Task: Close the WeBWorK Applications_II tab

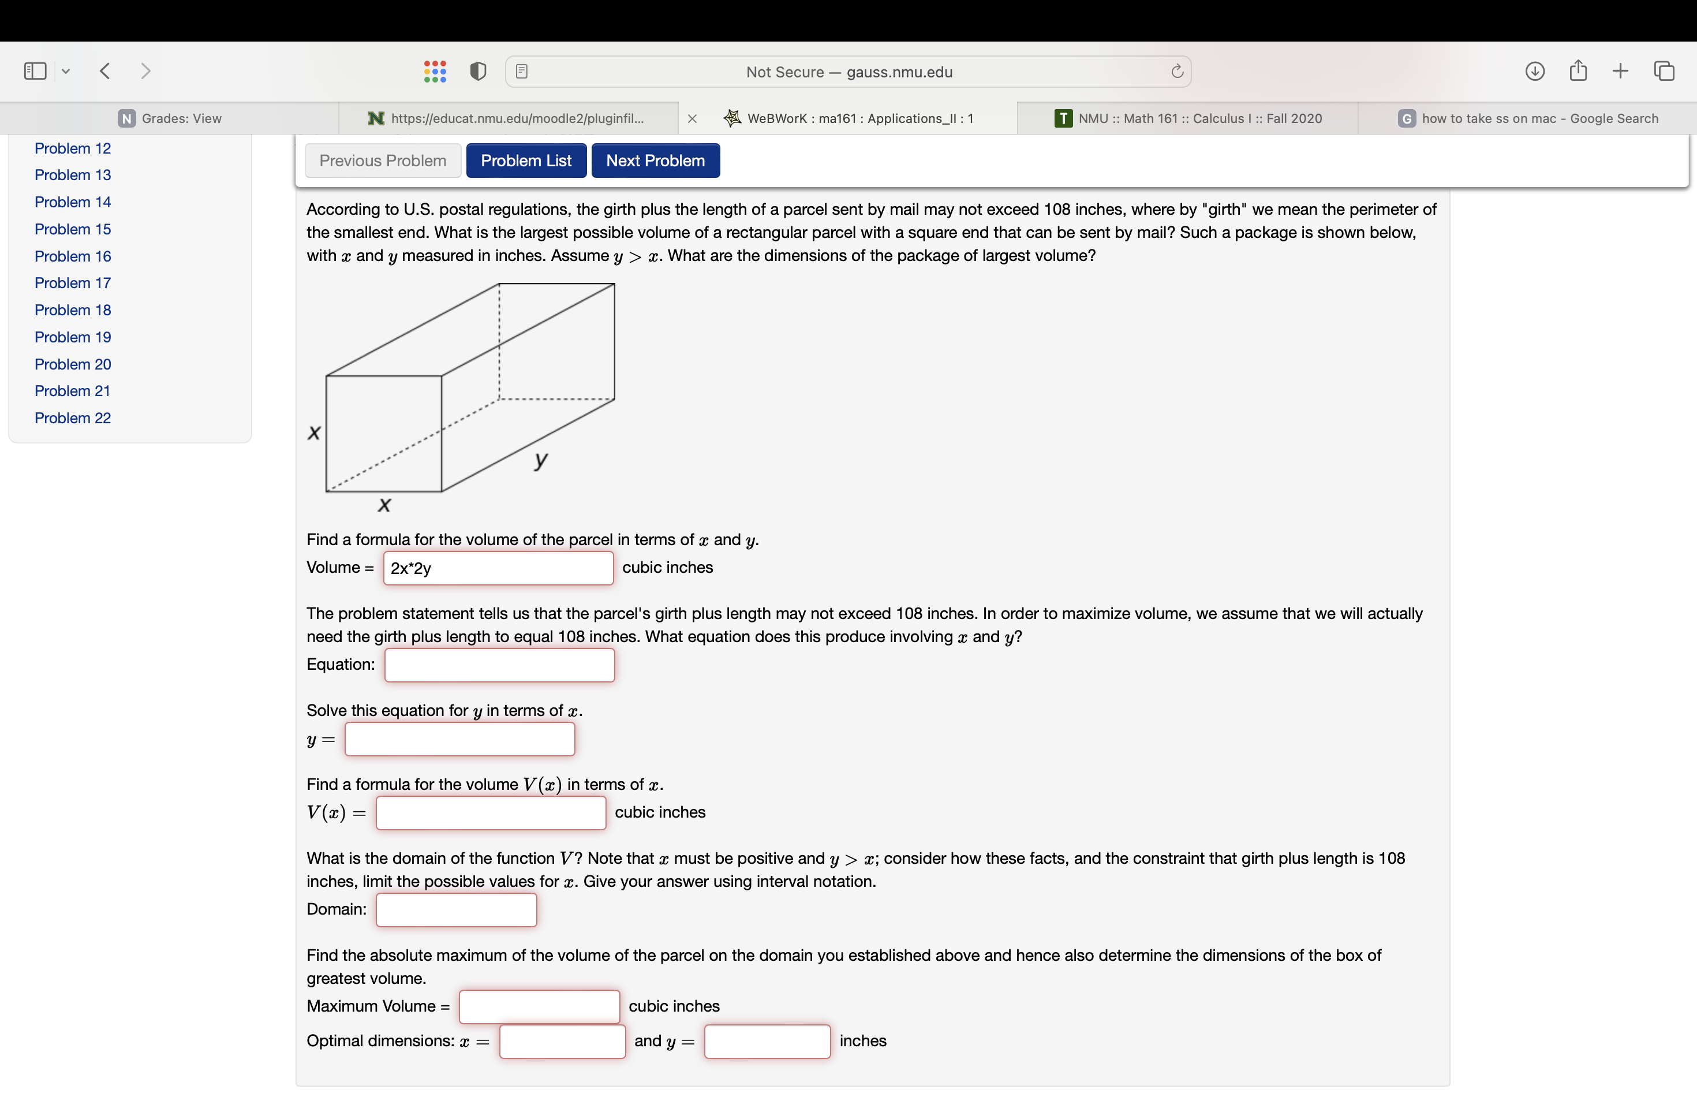Action: (691, 119)
